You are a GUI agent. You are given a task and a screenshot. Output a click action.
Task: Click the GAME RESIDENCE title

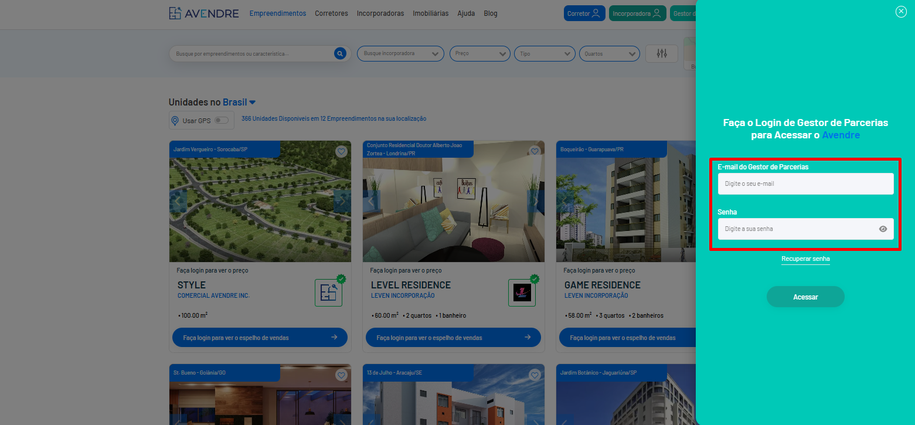click(603, 285)
